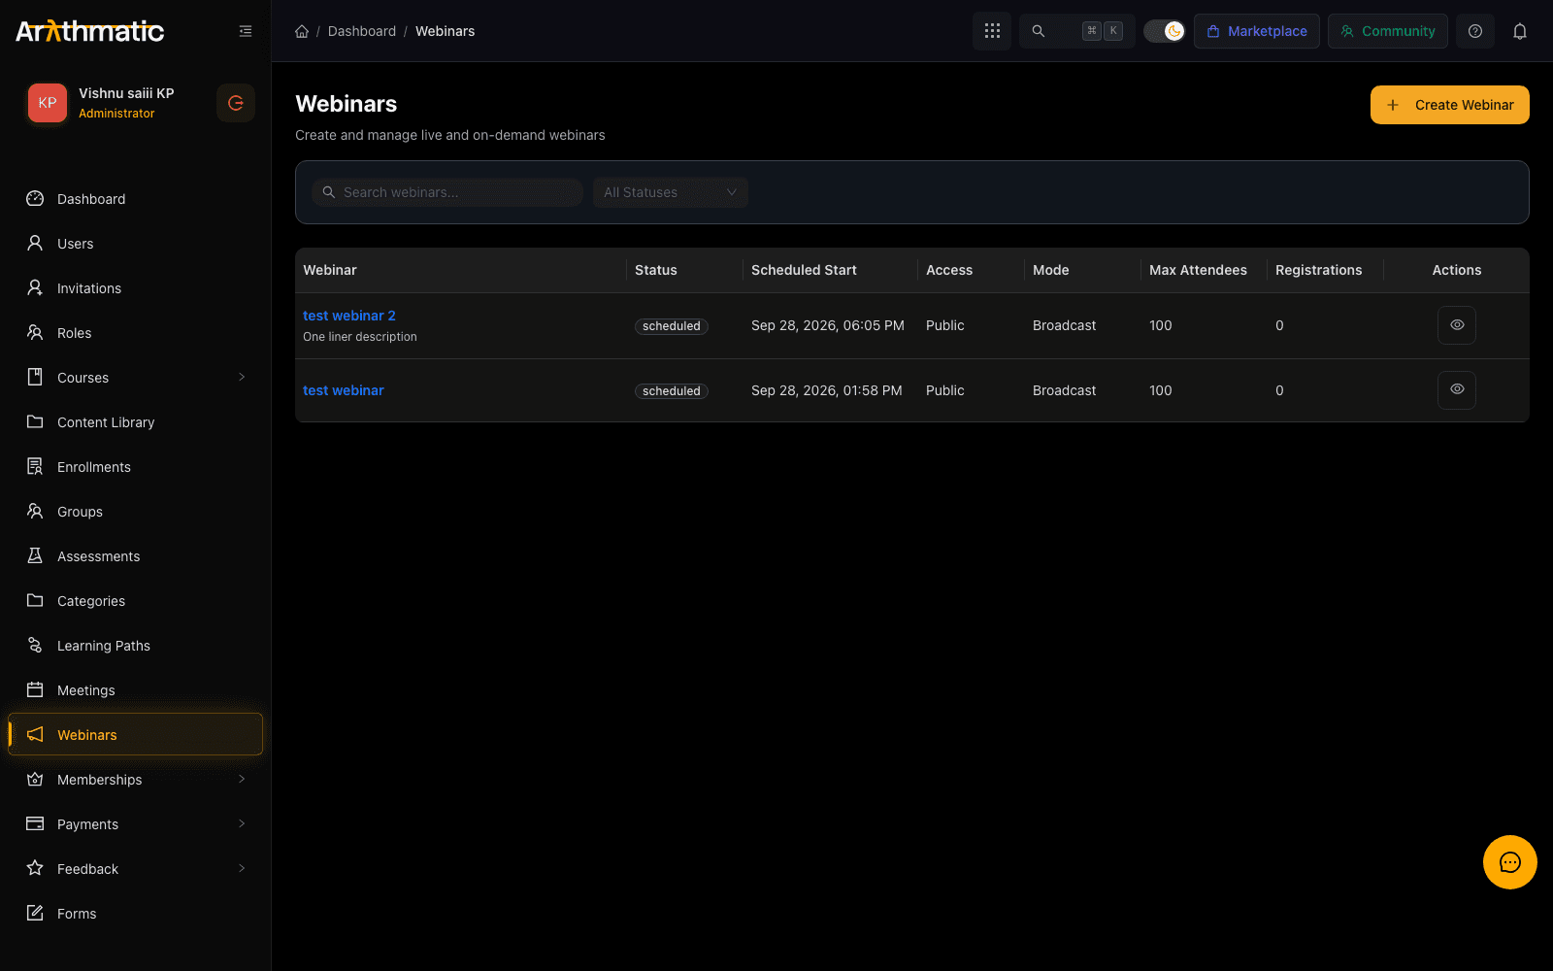1553x971 pixels.
Task: Toggle the dark mode switch
Action: point(1165,31)
